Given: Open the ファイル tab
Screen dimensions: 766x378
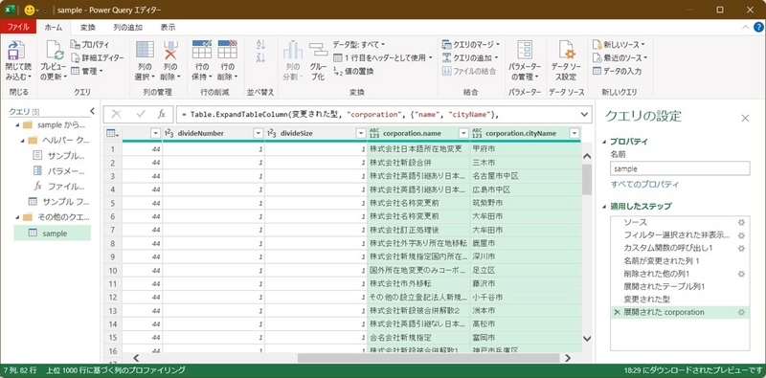Looking at the screenshot, I should (18, 28).
